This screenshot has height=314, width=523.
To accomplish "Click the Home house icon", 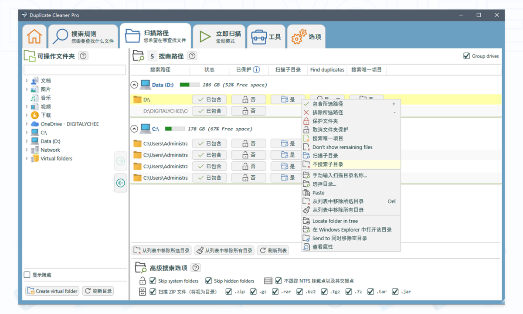I will pos(34,36).
